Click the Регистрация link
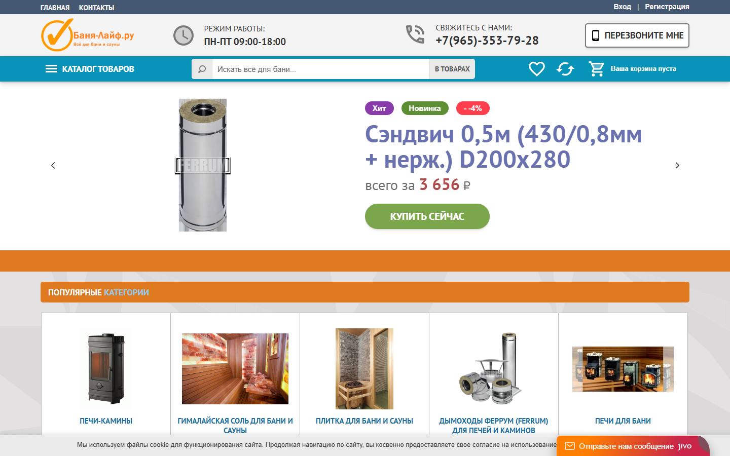The width and height of the screenshot is (730, 456). pos(667,7)
